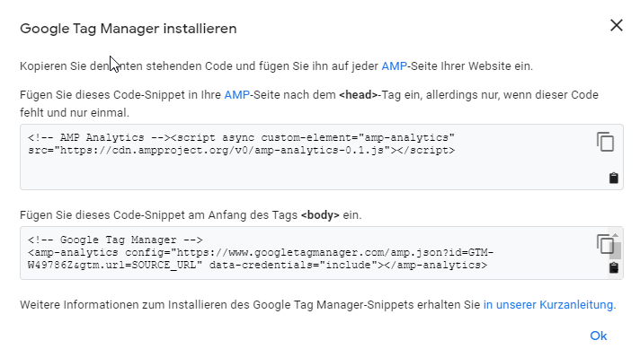The height and width of the screenshot is (349, 640).
Task: Copy the Google Tag Manager body snippet
Action: [604, 244]
